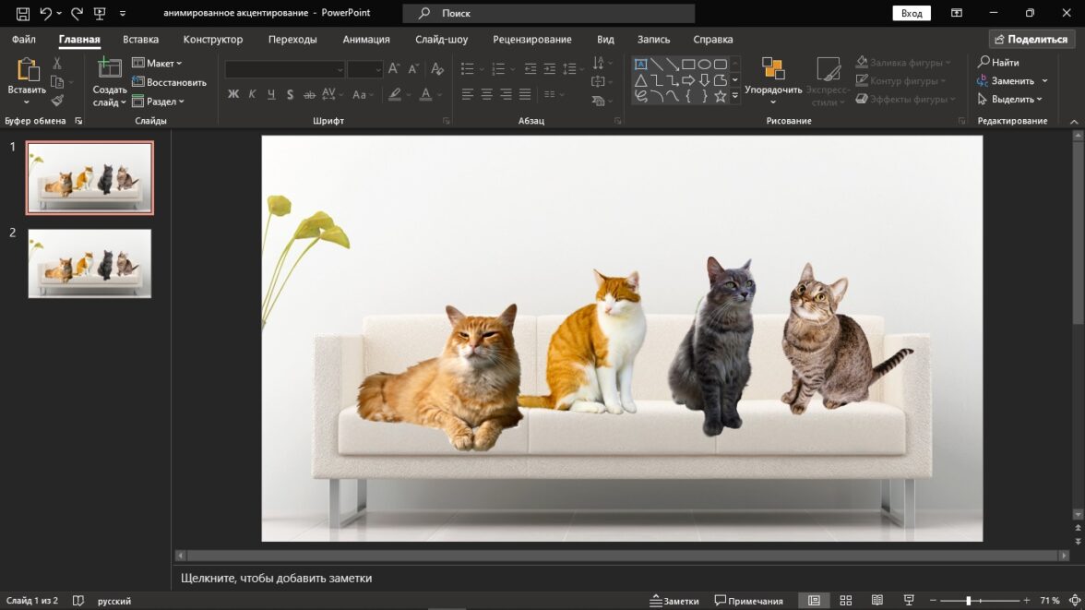Click the Cut scissors icon
This screenshot has height=610, width=1085.
point(57,64)
